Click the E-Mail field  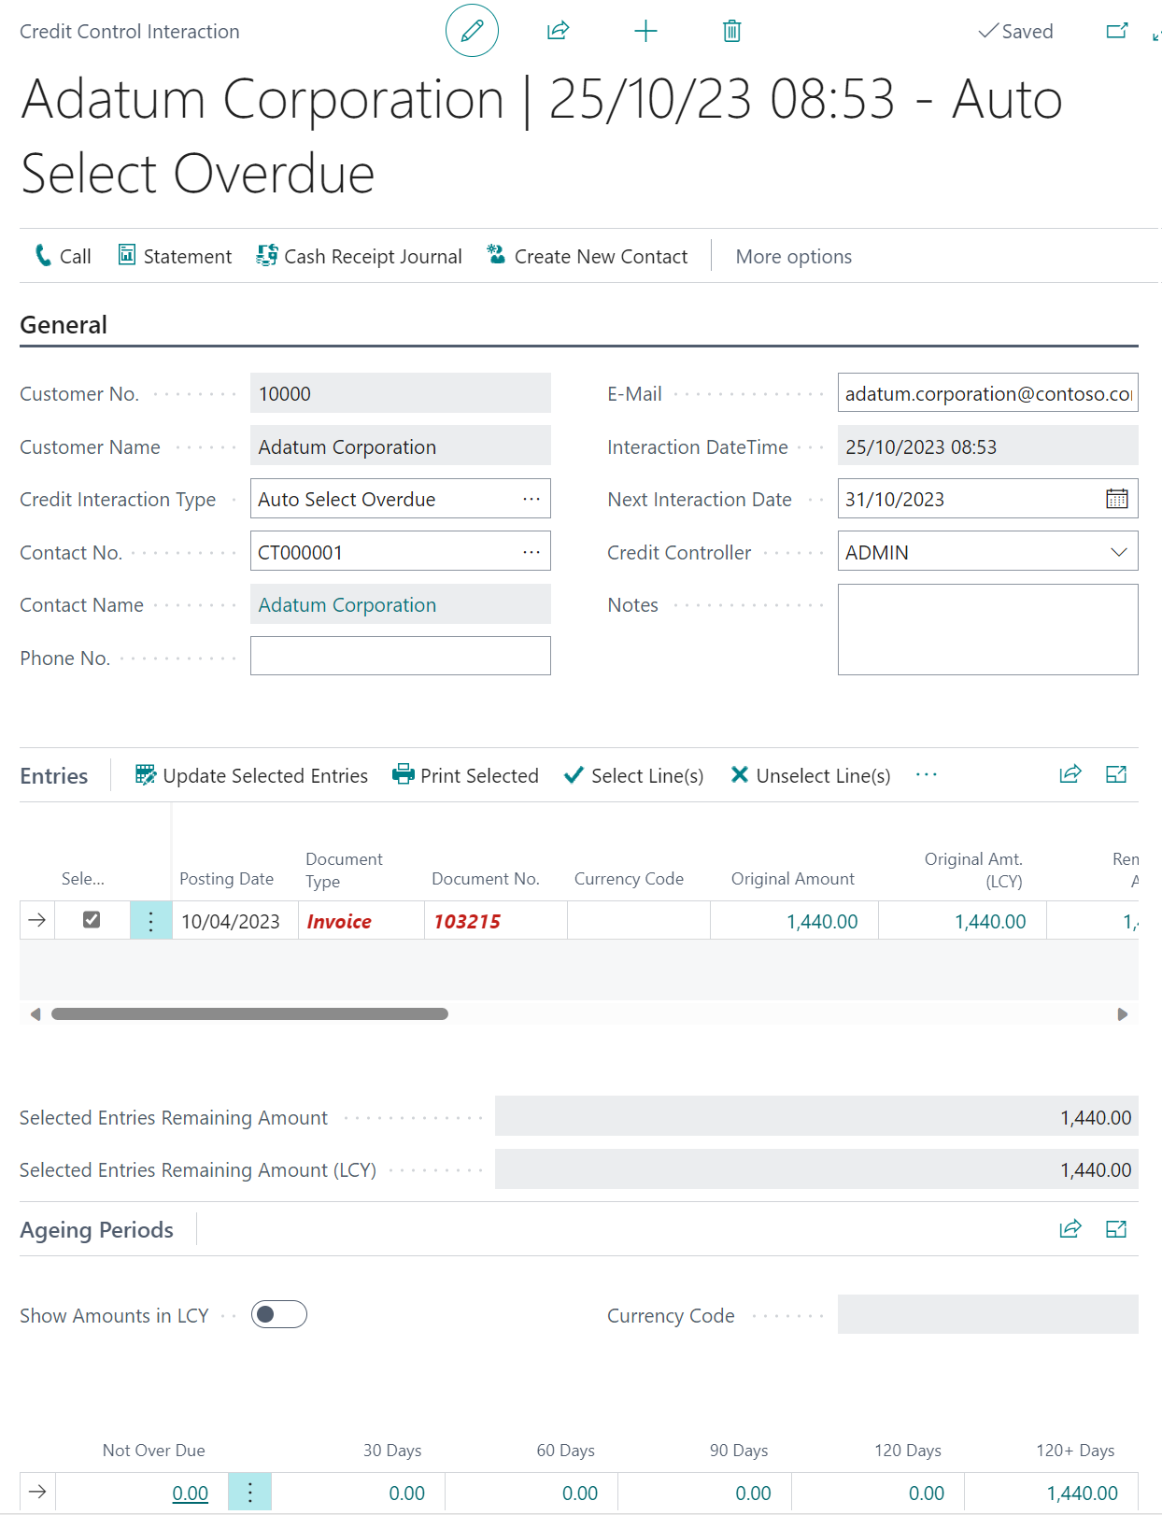tap(987, 393)
